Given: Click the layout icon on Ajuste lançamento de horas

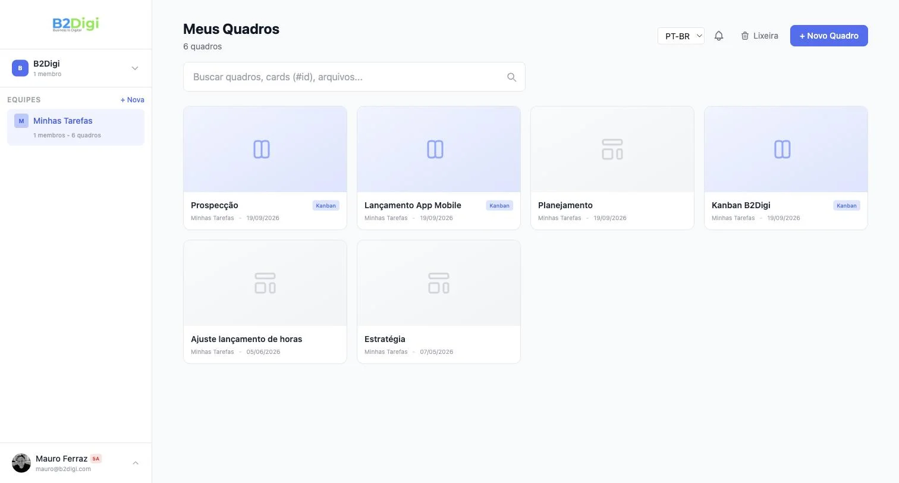Looking at the screenshot, I should tap(265, 283).
